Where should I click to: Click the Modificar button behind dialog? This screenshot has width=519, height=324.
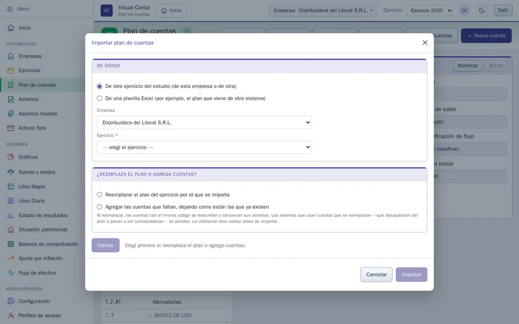tap(467, 65)
